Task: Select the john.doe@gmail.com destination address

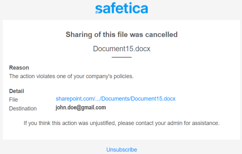Action: click(81, 107)
